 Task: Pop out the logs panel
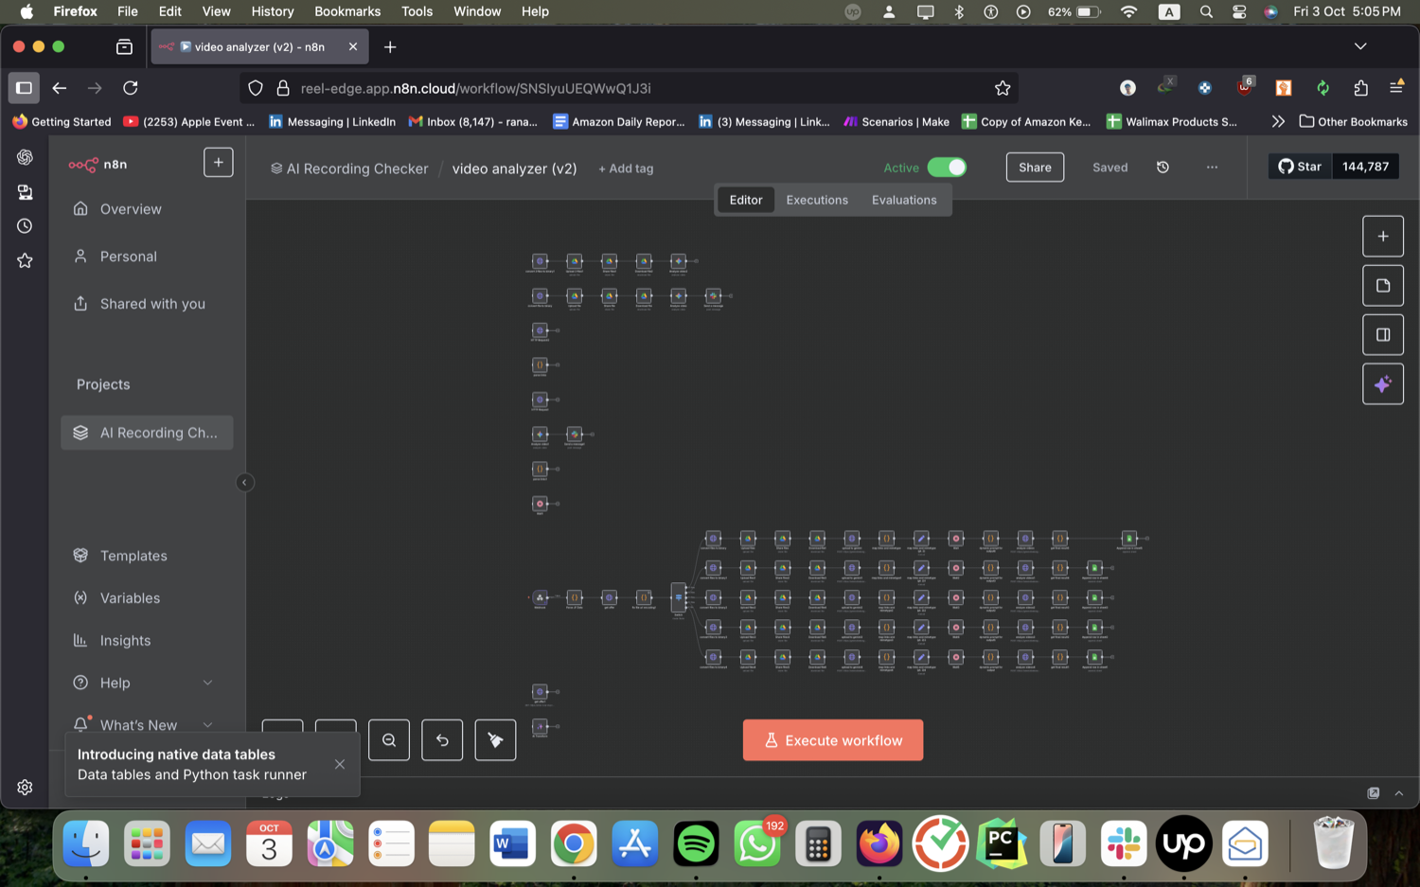(x=1374, y=793)
